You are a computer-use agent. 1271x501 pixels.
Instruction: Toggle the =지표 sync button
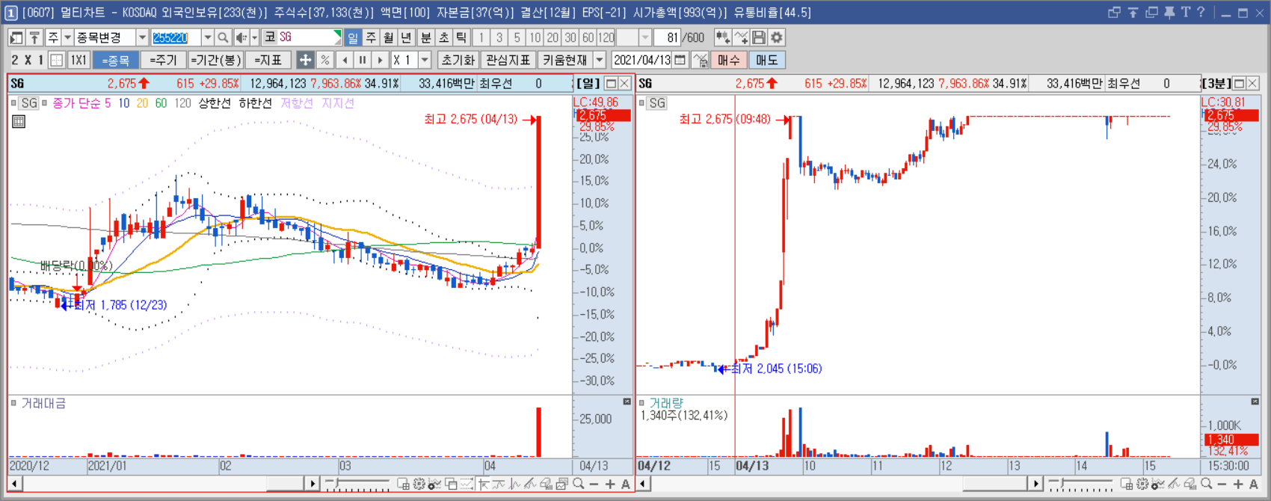268,60
